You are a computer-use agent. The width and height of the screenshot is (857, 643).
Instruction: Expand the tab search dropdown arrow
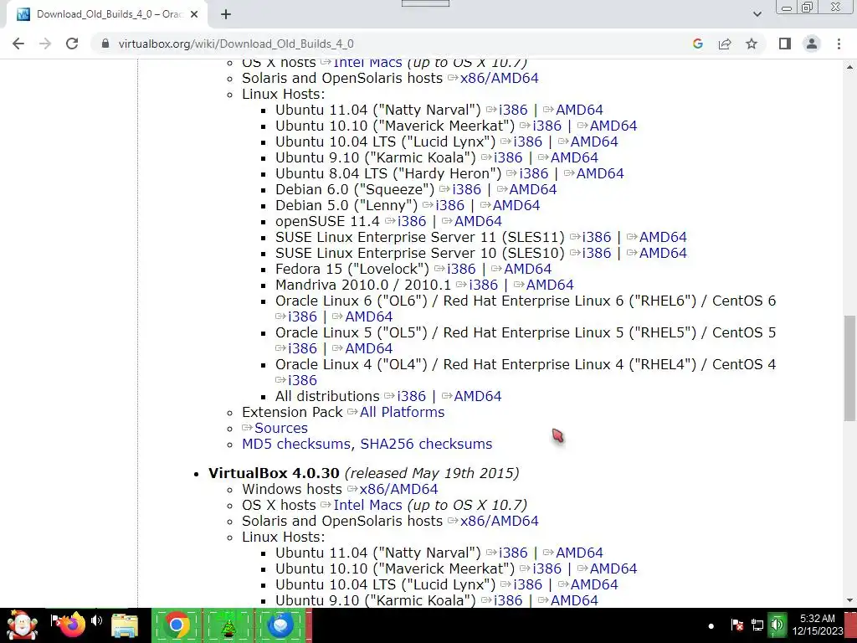[757, 14]
